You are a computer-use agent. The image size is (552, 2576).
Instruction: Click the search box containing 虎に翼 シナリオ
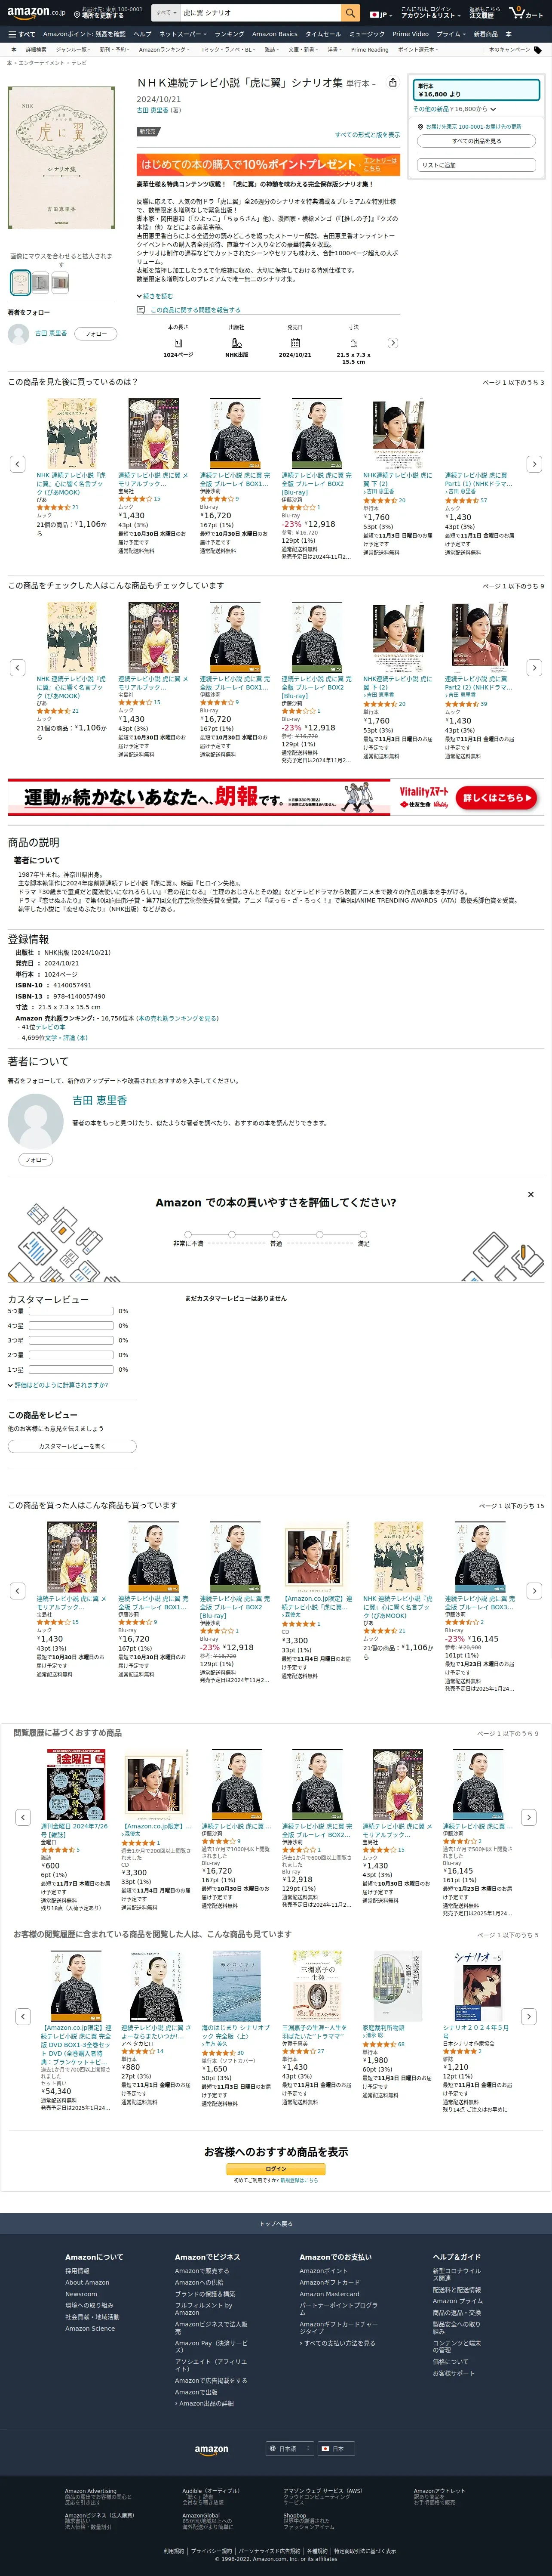click(260, 13)
